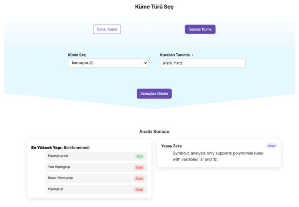Image resolution: width=299 pixels, height=207 pixels.
Task: Click the En Yüksek Yapı: Belirlenemedi text
Action: pos(60,148)
